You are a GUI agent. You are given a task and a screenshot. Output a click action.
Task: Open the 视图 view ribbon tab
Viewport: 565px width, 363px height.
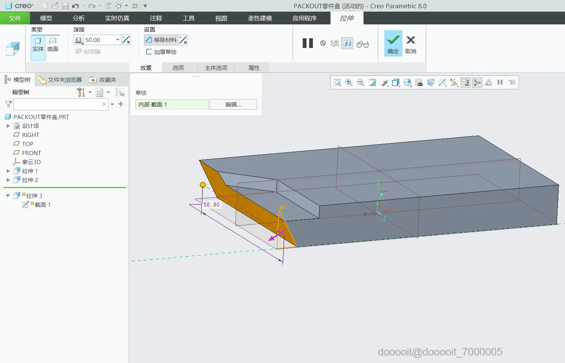[221, 18]
